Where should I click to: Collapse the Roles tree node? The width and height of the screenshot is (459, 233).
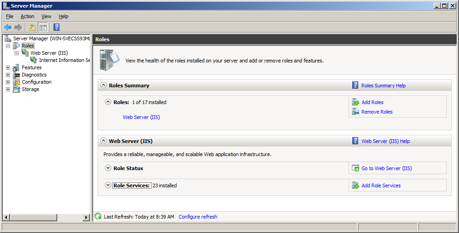[8, 46]
